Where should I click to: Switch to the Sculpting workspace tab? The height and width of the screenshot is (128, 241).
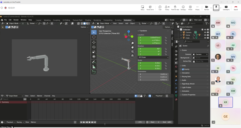(57, 20)
